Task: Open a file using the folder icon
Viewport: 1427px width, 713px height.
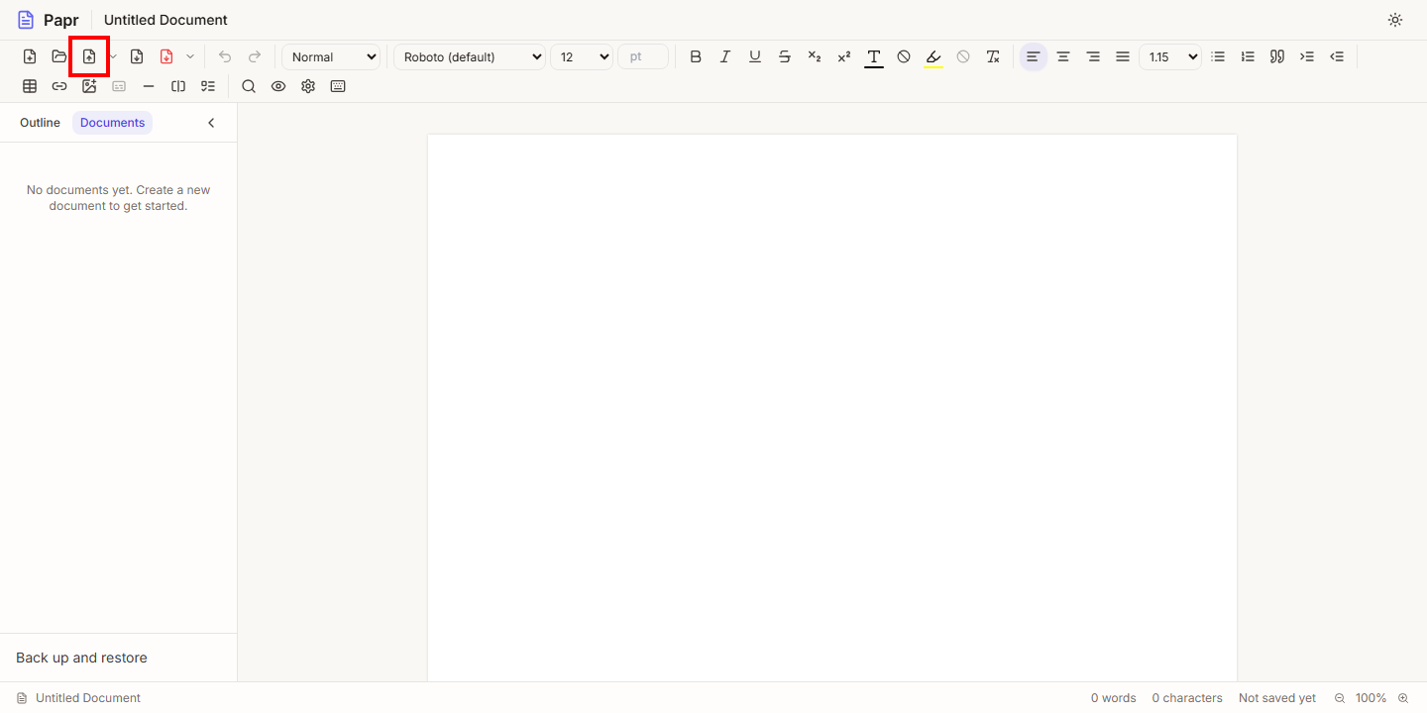Action: pos(59,56)
